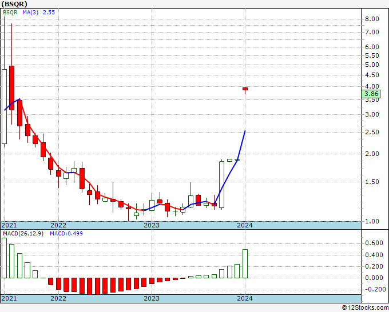Screen dimensions: 389x312
Task: Click the first green MACD bar in 2021
Action: pos(4,258)
